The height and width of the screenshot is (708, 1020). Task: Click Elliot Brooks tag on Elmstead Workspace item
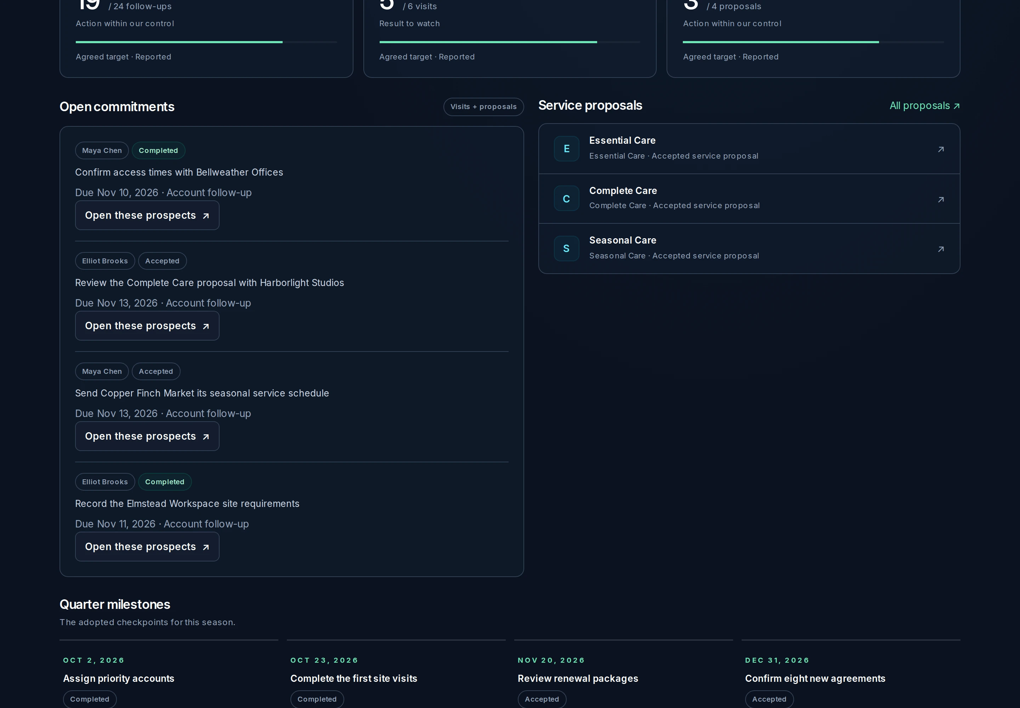[105, 482]
